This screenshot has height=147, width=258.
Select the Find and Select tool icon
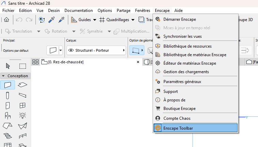(42, 20)
